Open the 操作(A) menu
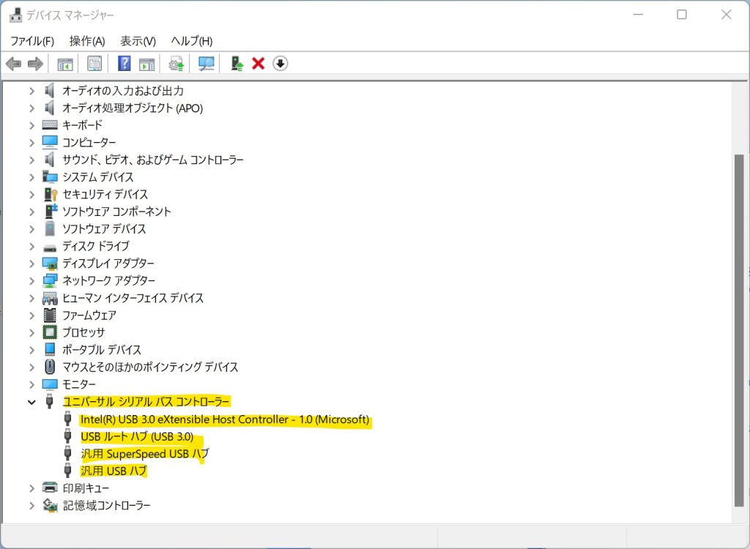The width and height of the screenshot is (750, 549). click(x=87, y=41)
